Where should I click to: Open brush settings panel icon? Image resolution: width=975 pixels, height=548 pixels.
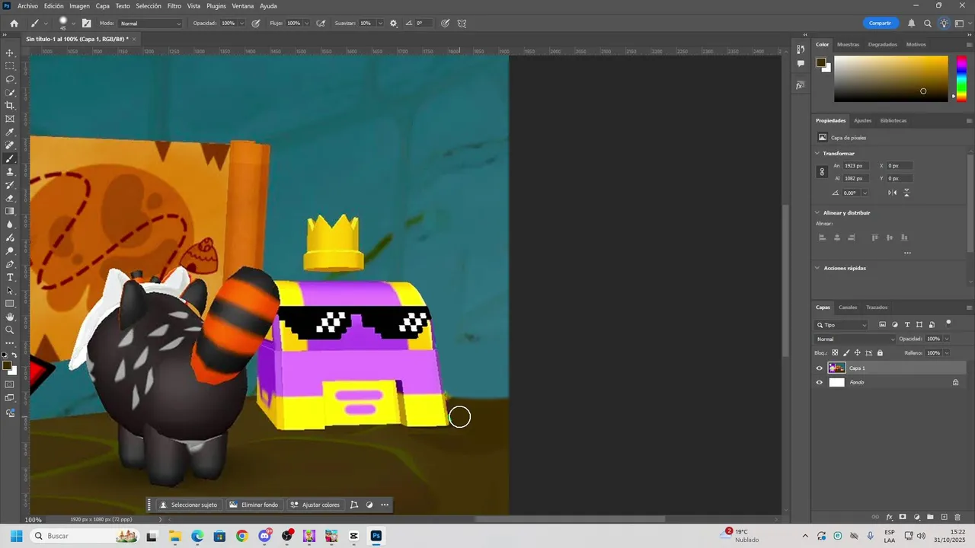pos(86,23)
